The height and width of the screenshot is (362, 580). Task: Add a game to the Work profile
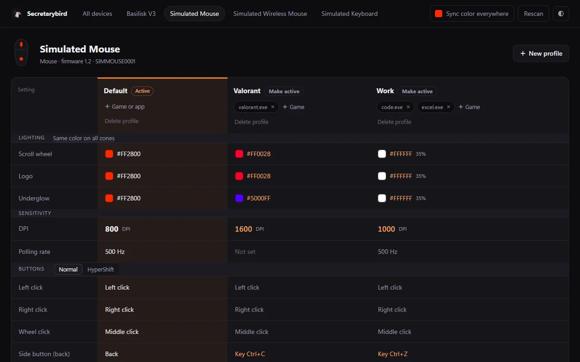(469, 107)
